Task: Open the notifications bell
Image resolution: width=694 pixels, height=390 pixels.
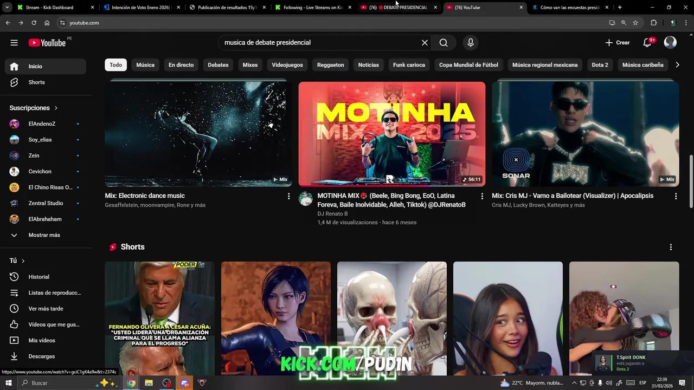Action: (647, 43)
